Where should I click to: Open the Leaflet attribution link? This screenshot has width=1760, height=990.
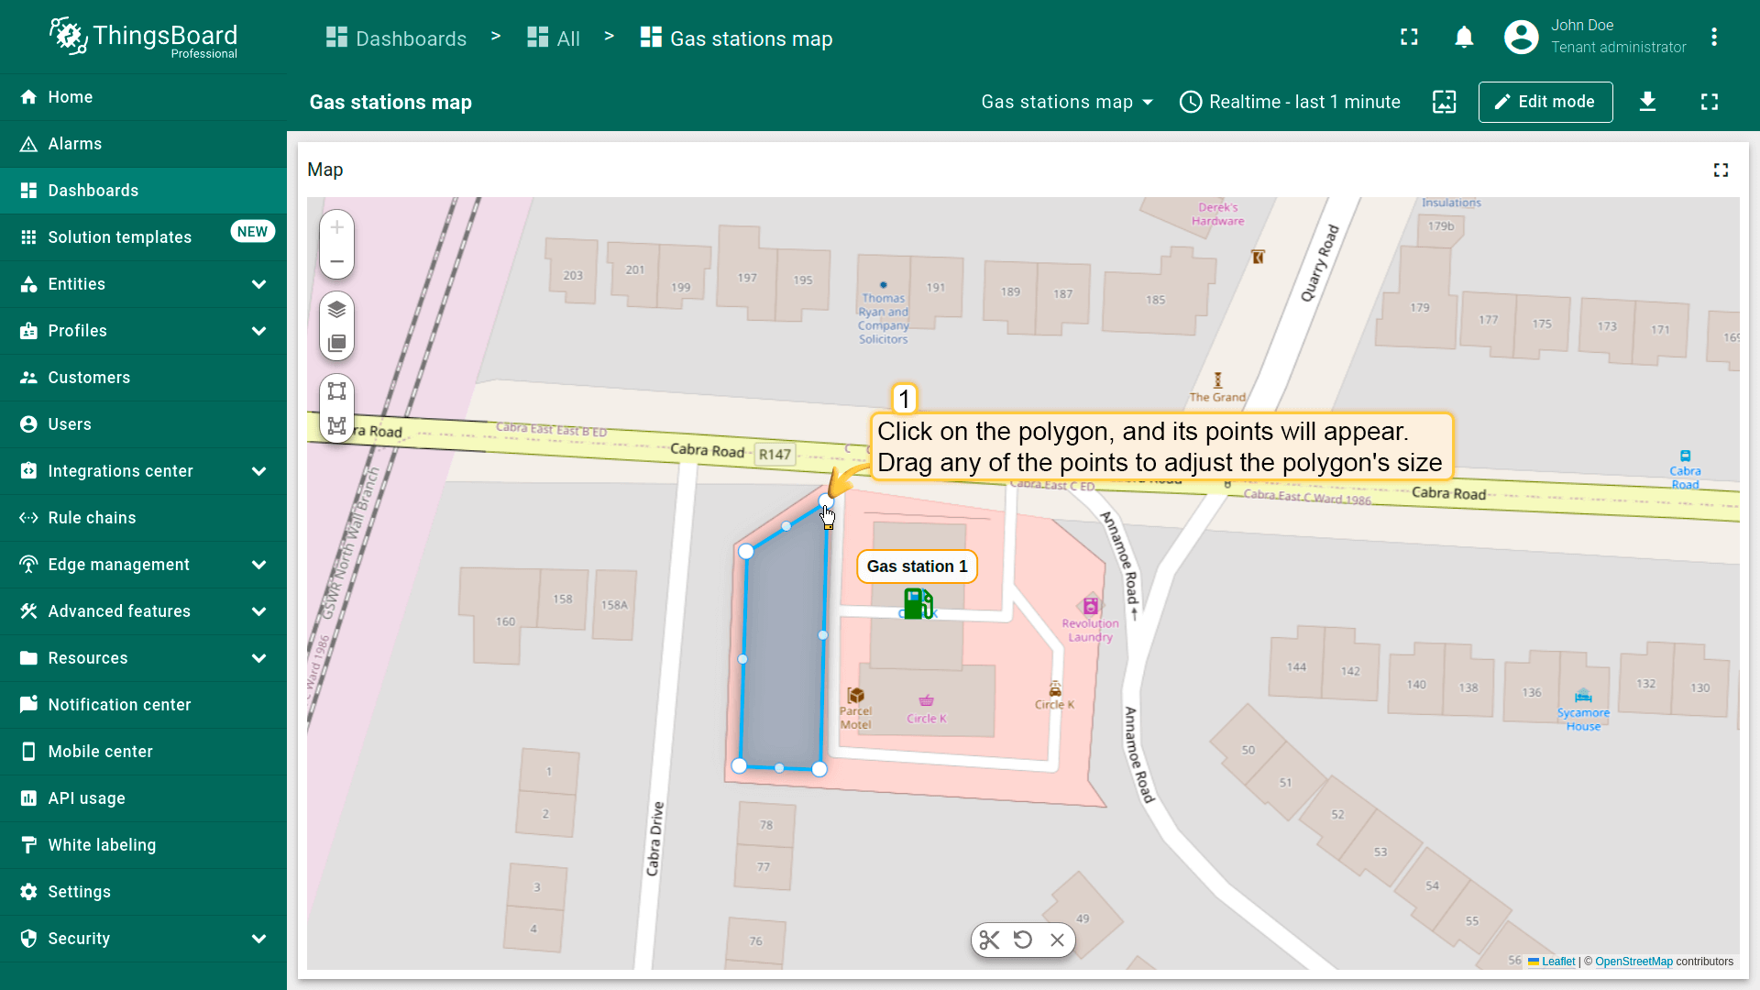pos(1557,962)
